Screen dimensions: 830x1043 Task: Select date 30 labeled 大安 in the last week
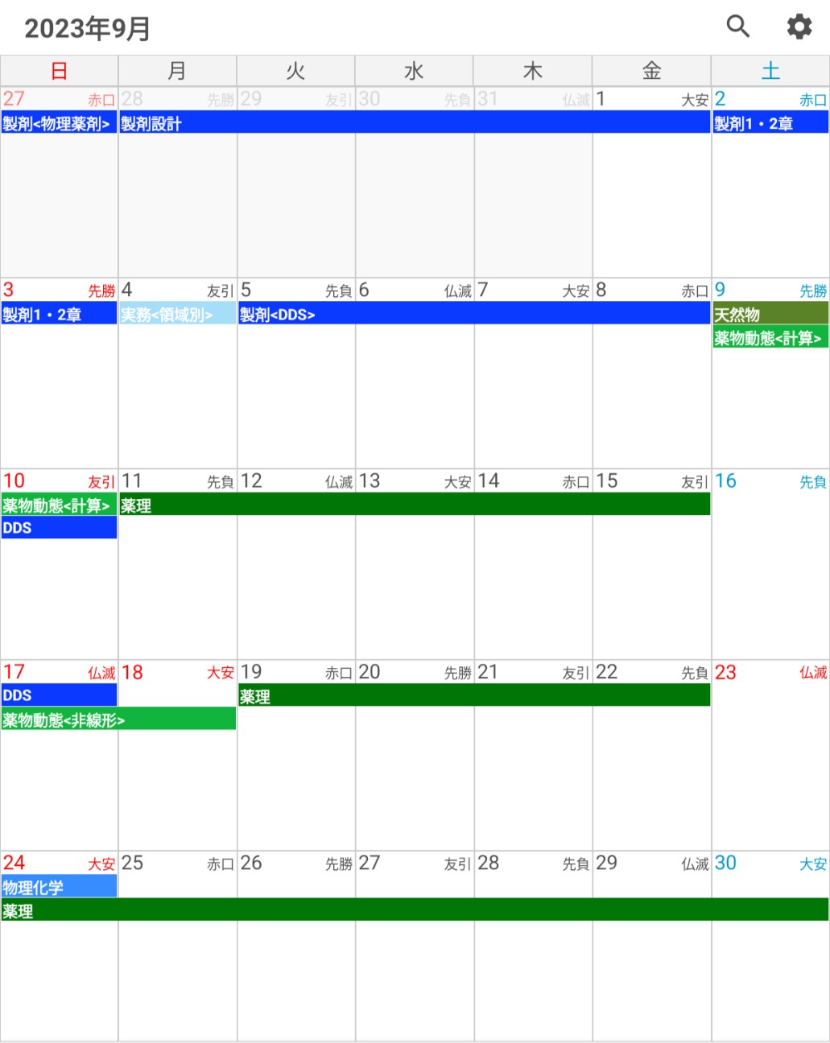(770, 946)
